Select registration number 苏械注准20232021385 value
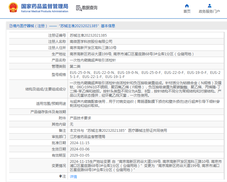Viewport: 227px width, 182px height. pyautogui.click(x=88, y=35)
